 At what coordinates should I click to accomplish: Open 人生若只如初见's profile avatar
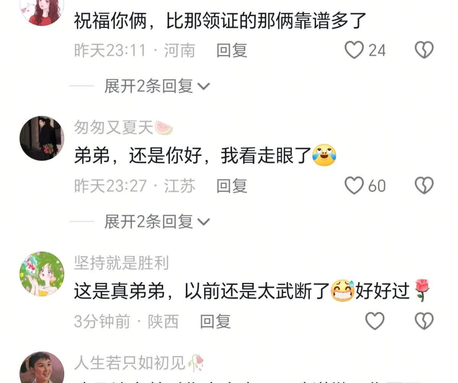42,368
